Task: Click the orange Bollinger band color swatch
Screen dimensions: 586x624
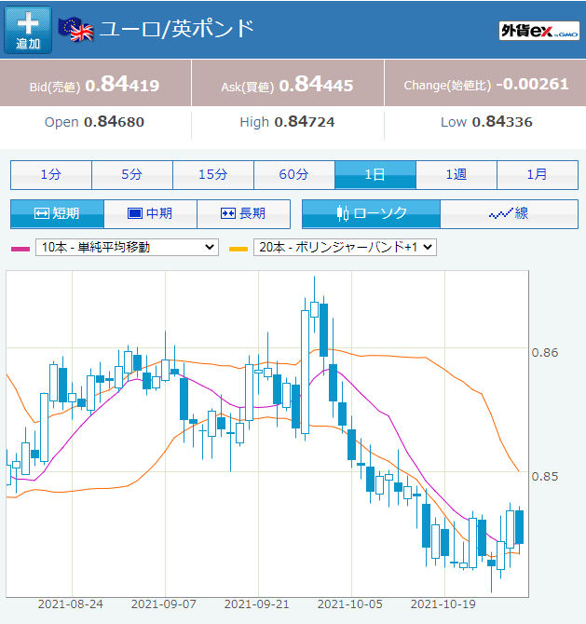Action: pos(238,249)
